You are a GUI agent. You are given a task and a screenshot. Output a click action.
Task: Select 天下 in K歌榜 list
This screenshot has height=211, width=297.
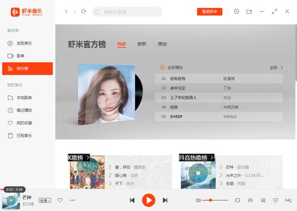119,184
